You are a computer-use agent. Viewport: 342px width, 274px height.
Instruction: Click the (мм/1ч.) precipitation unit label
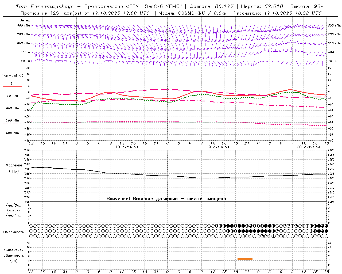point(14,215)
